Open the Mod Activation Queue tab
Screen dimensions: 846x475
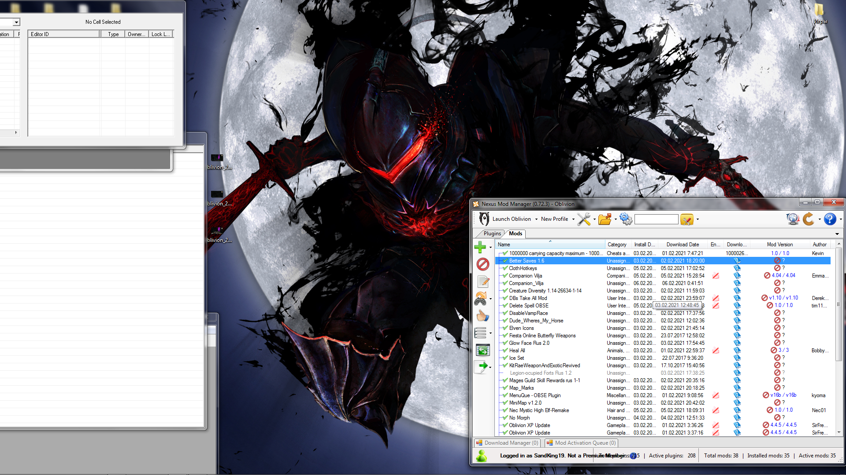click(x=581, y=443)
